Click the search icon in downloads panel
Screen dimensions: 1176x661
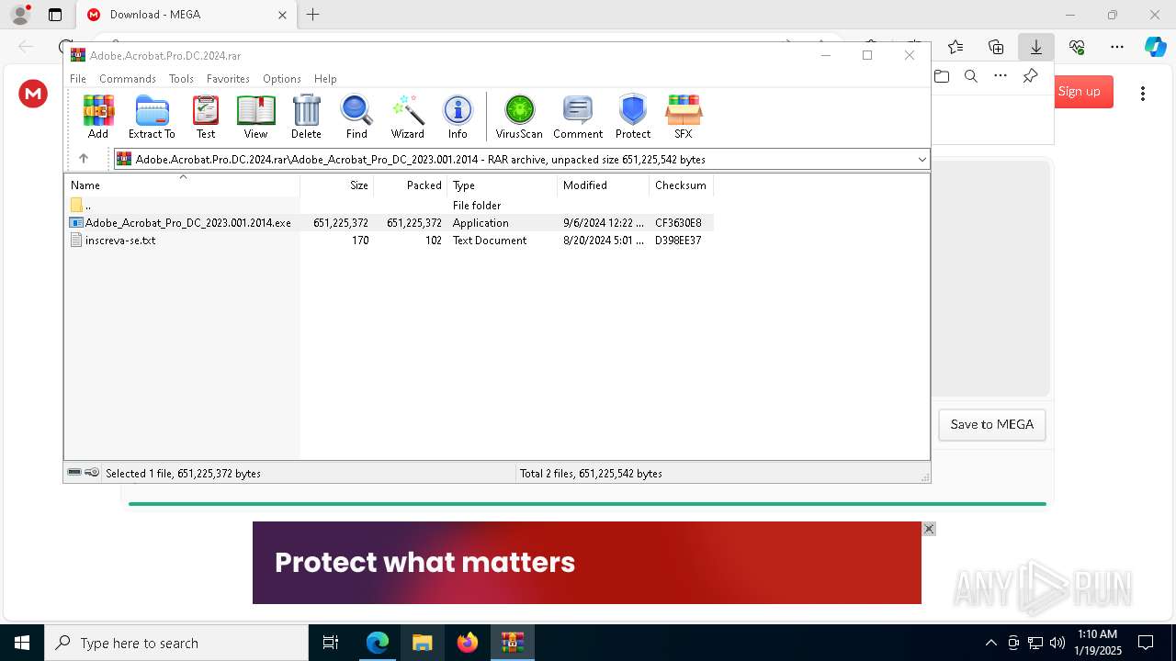tap(971, 76)
